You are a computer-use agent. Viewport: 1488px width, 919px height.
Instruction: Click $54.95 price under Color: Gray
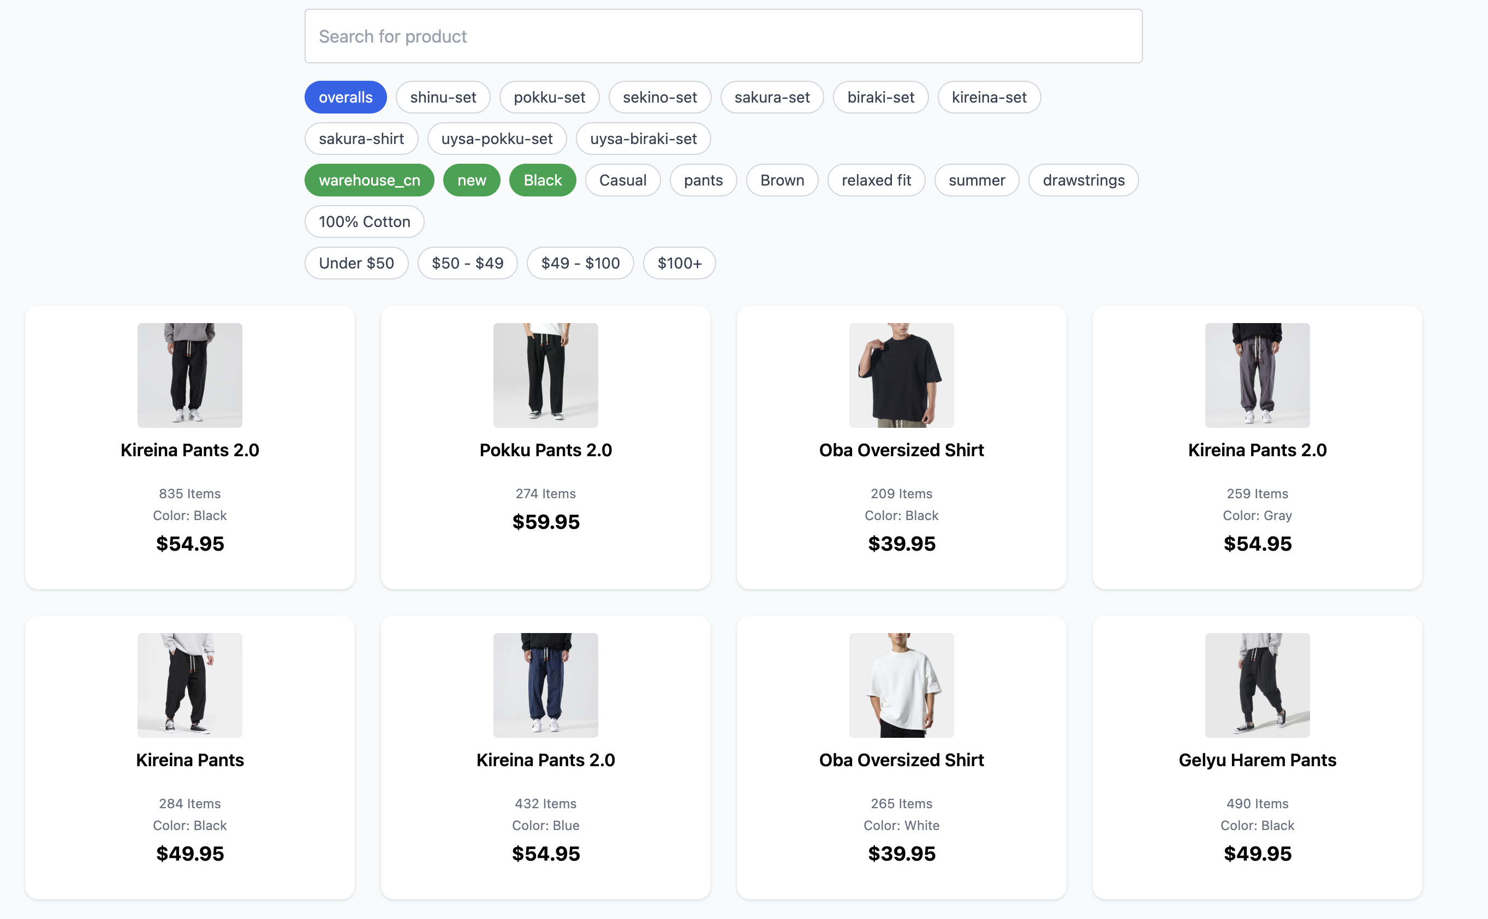coord(1258,544)
